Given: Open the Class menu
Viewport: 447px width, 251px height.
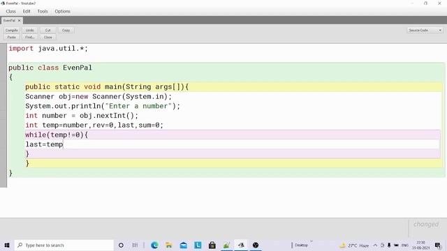Looking at the screenshot, I should click(11, 11).
